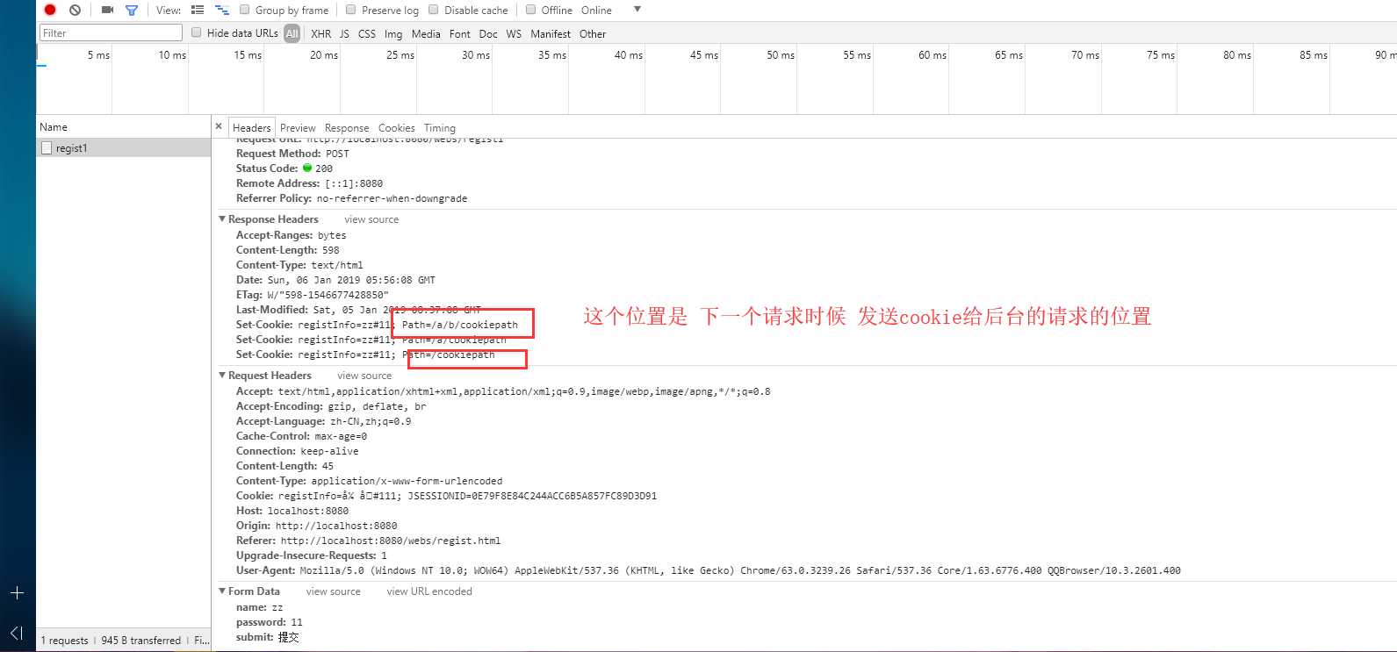Click the form data password: 11 line
The width and height of the screenshot is (1397, 652).
tap(269, 622)
